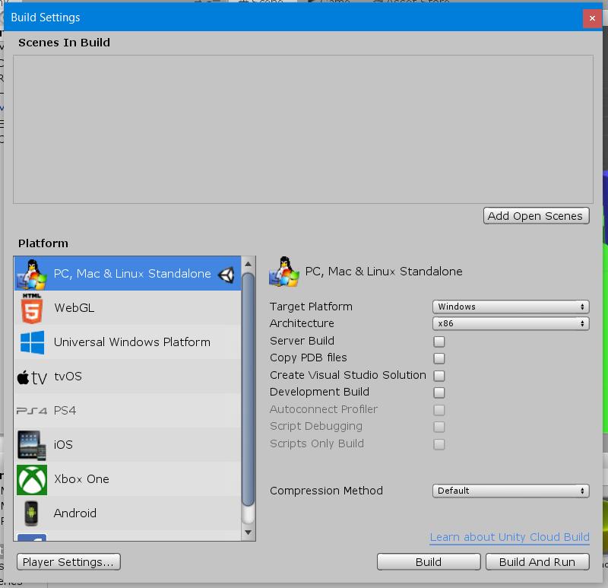Choose the tvOS platform label
608x588 pixels.
coord(68,376)
